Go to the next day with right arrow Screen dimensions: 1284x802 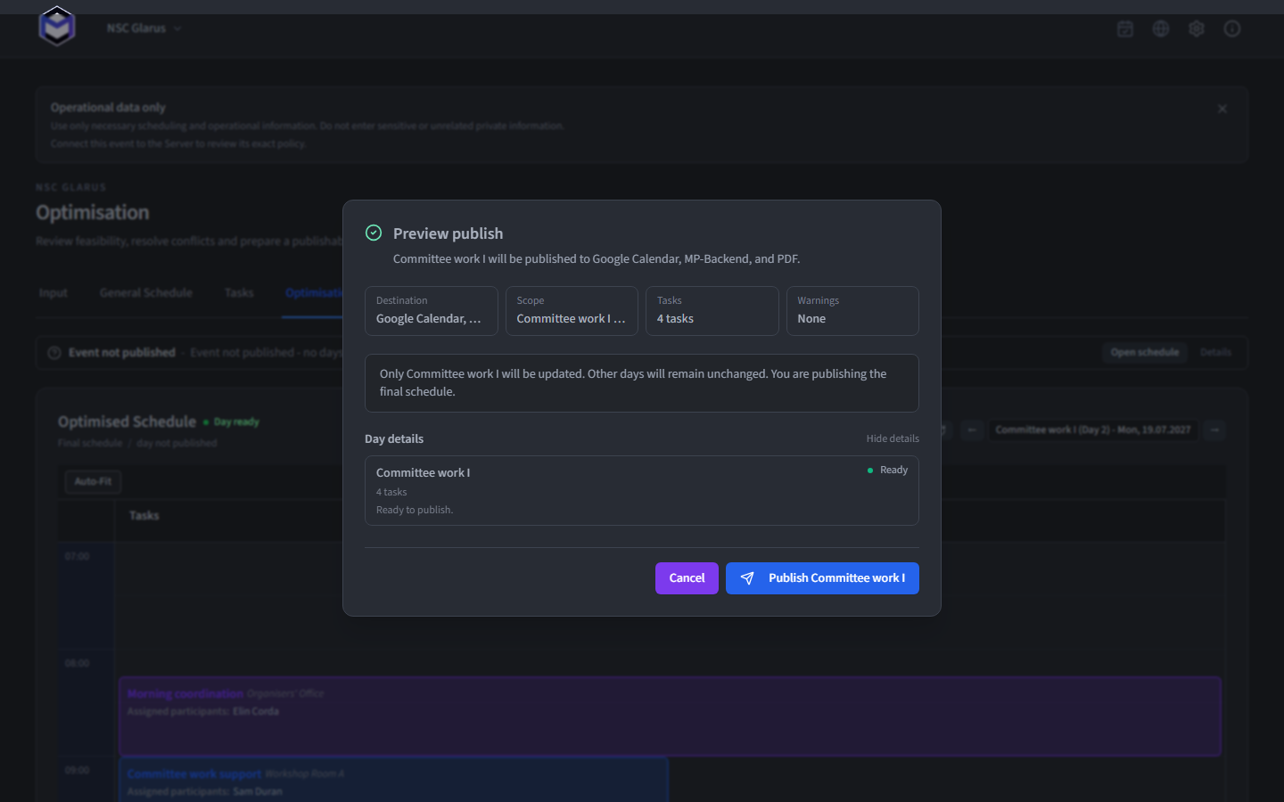1214,430
